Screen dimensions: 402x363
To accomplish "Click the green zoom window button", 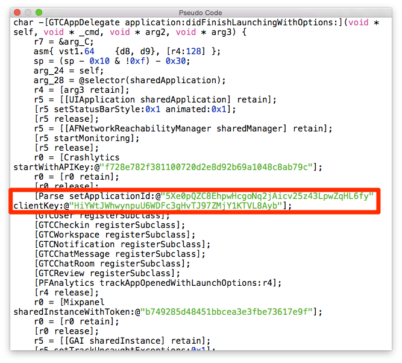I will click(39, 12).
